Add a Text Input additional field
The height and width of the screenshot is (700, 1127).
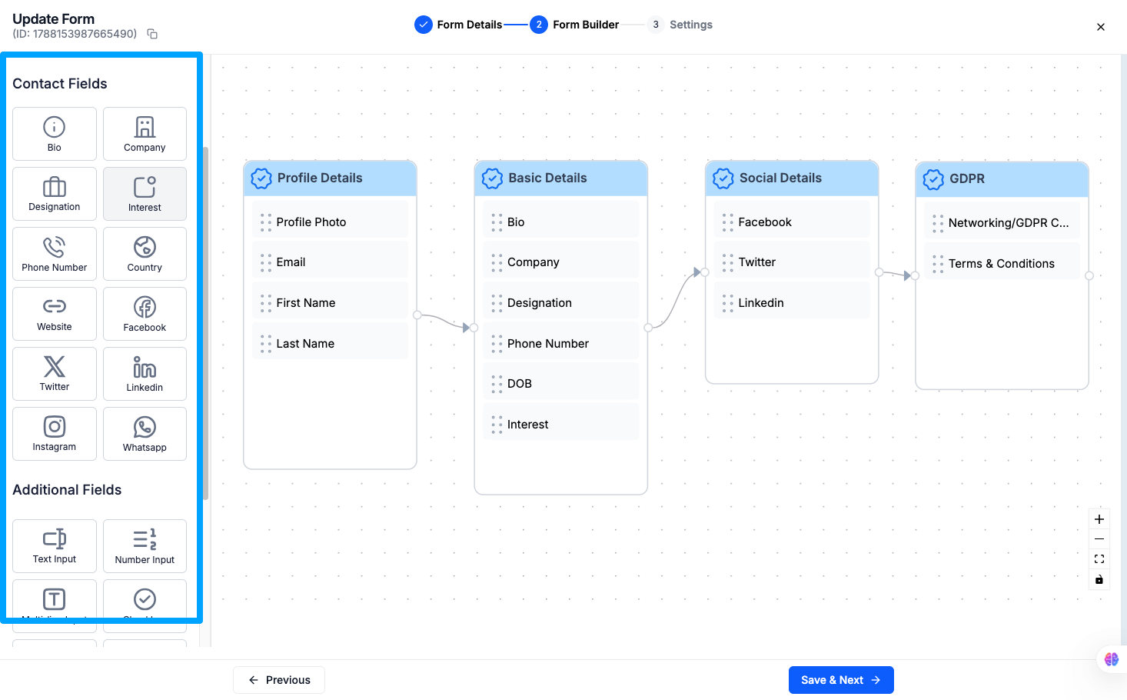point(55,546)
